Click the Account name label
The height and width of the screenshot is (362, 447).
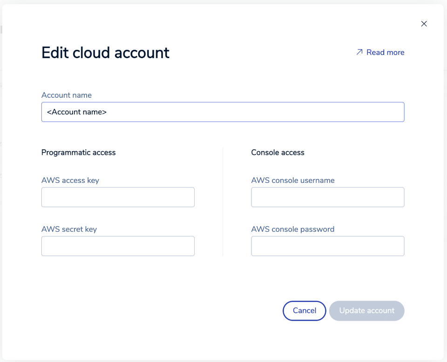(x=67, y=95)
